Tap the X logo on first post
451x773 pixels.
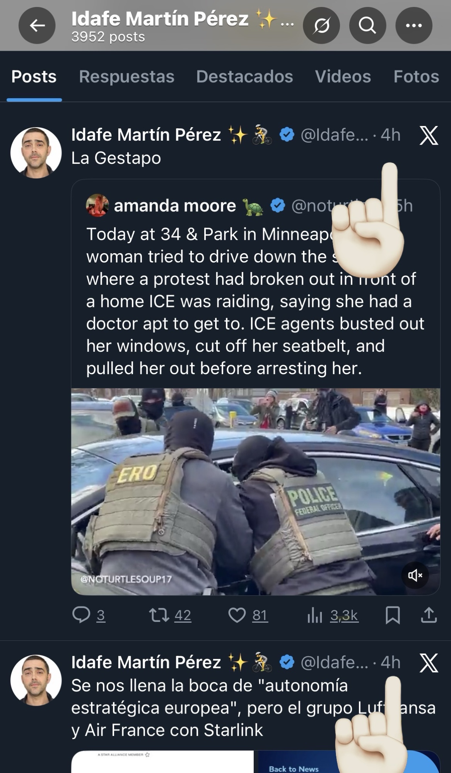pyautogui.click(x=429, y=135)
